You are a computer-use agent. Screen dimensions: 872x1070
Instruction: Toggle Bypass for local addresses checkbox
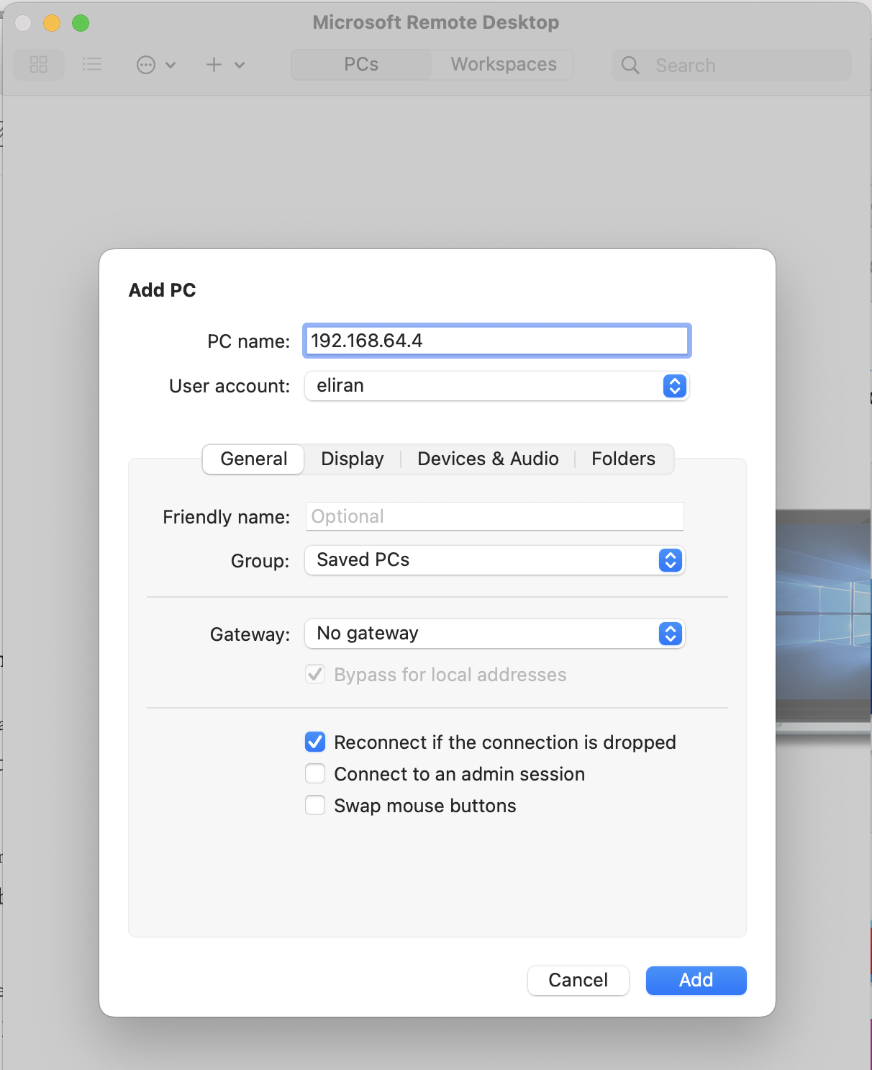tap(315, 675)
